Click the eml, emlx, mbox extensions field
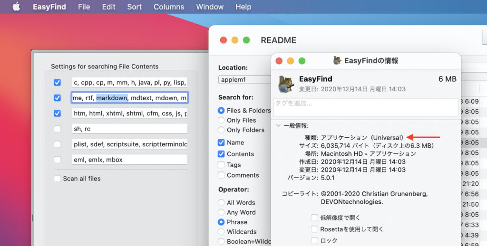 click(129, 160)
